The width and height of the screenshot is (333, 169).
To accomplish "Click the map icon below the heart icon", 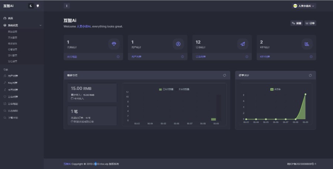I will point(5,104).
